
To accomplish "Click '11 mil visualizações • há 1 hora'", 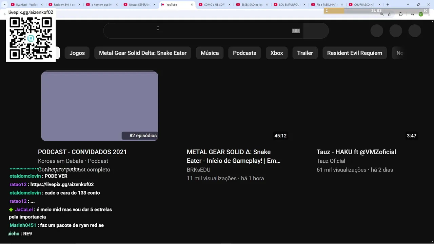I will coord(225,178).
